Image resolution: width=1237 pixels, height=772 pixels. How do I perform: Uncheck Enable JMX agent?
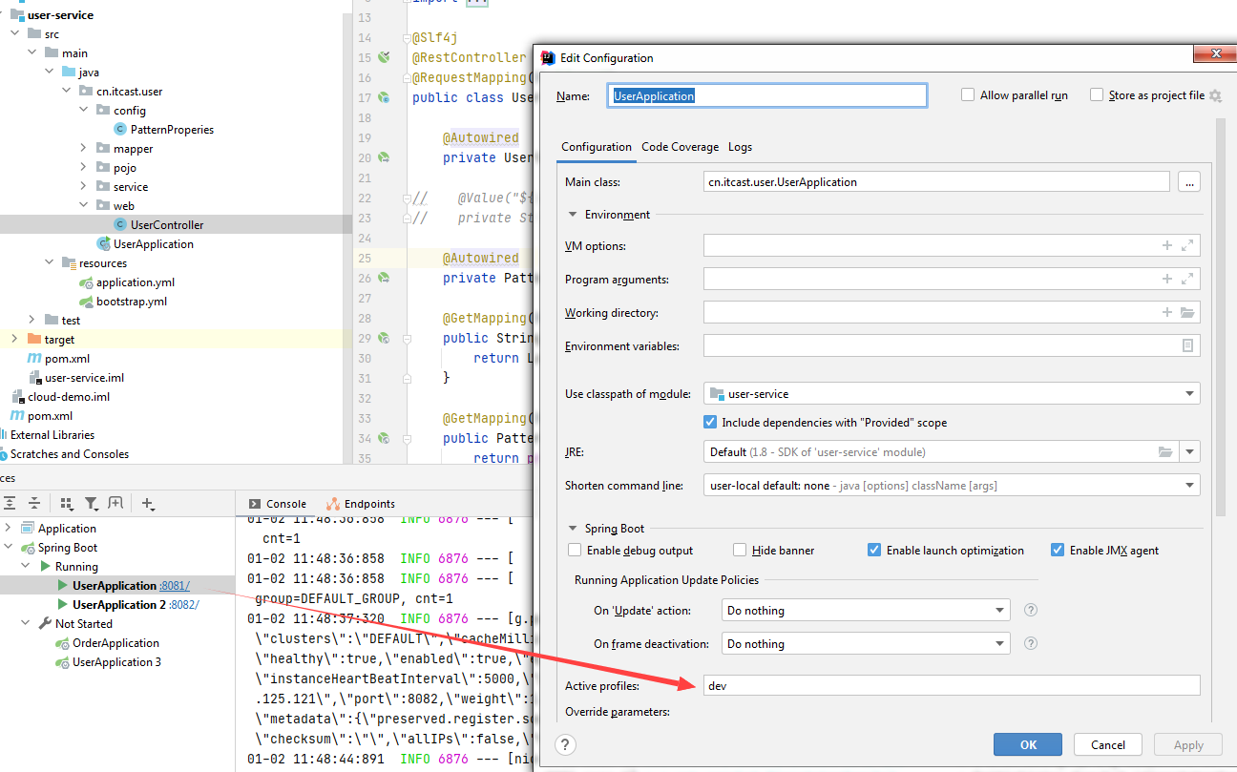tap(1058, 550)
